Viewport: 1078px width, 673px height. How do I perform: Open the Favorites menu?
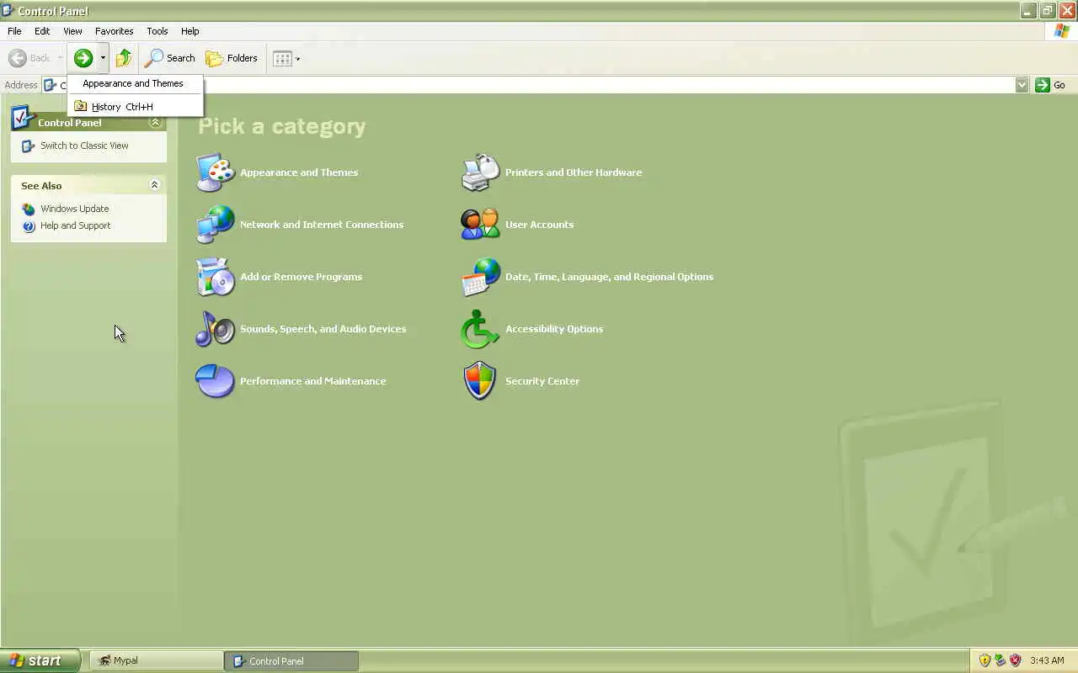[114, 31]
